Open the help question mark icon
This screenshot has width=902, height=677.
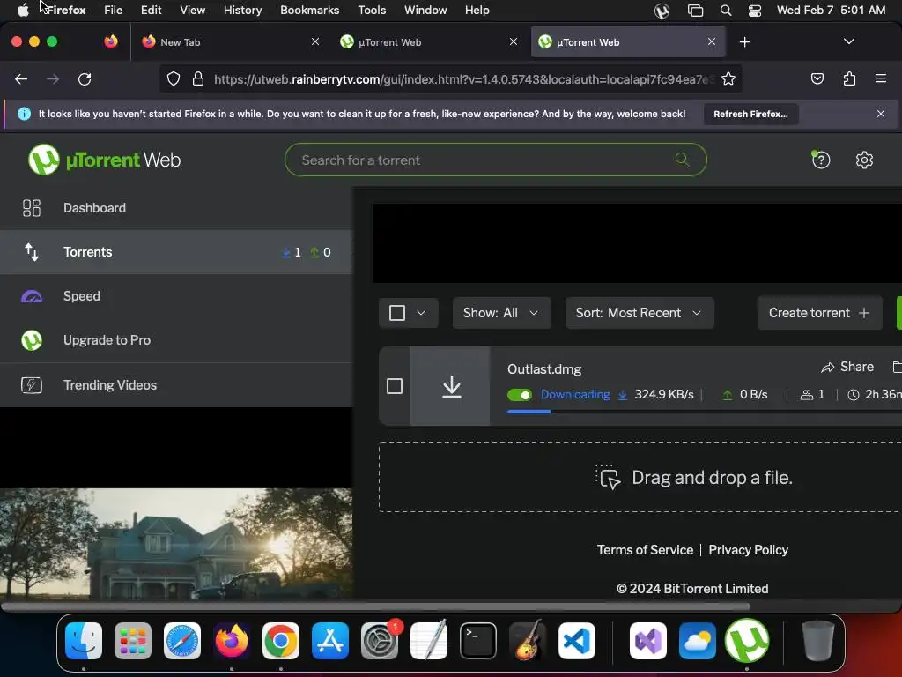(x=821, y=160)
